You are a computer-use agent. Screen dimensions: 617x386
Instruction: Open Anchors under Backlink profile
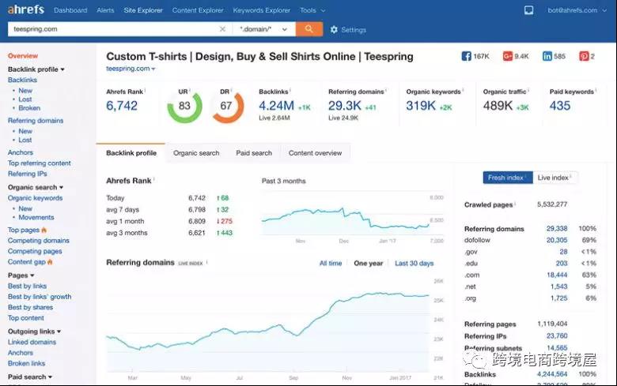21,152
